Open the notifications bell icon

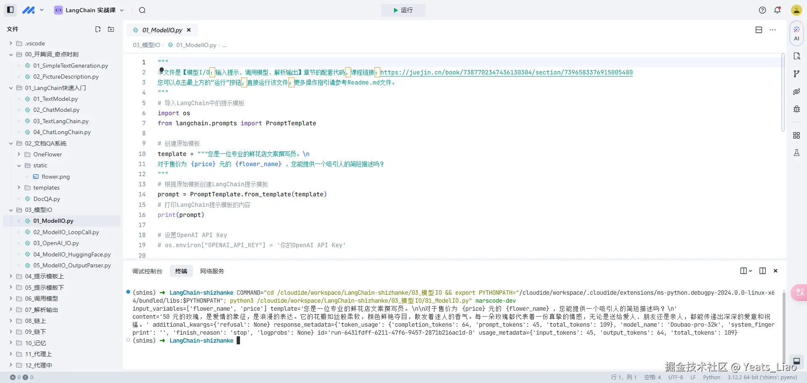coord(777,10)
